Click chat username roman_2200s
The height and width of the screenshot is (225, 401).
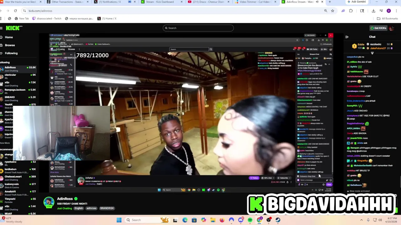[x=353, y=156]
